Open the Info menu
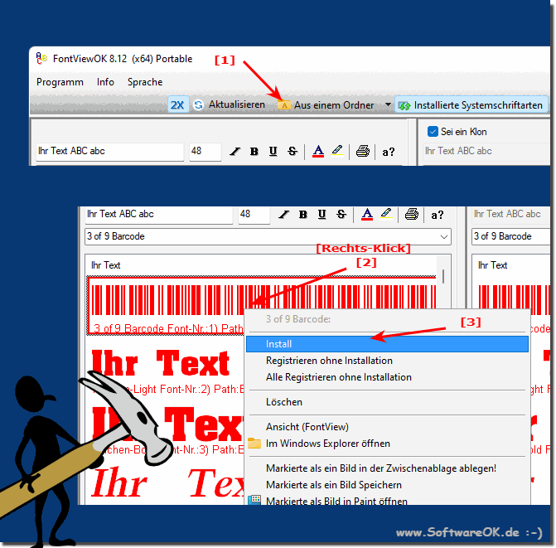Image resolution: width=556 pixels, height=548 pixels. (105, 82)
